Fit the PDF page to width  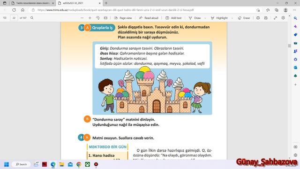[x=105, y=18]
